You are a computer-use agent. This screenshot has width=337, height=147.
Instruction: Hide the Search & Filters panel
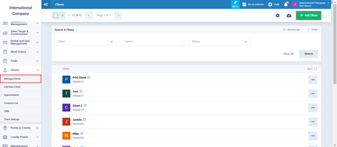312,30
